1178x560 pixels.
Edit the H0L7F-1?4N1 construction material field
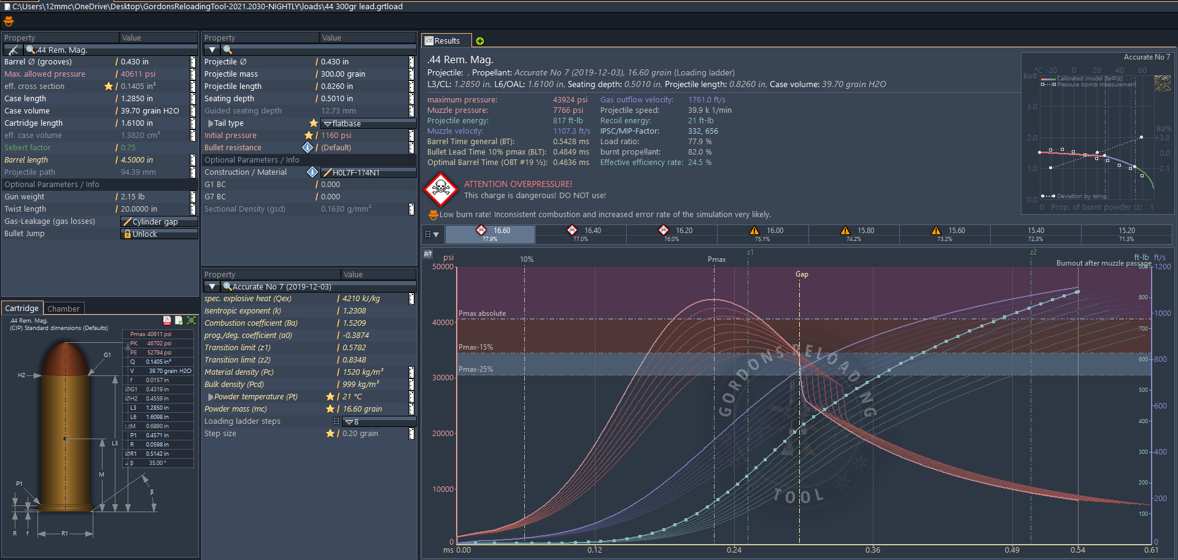click(x=368, y=172)
